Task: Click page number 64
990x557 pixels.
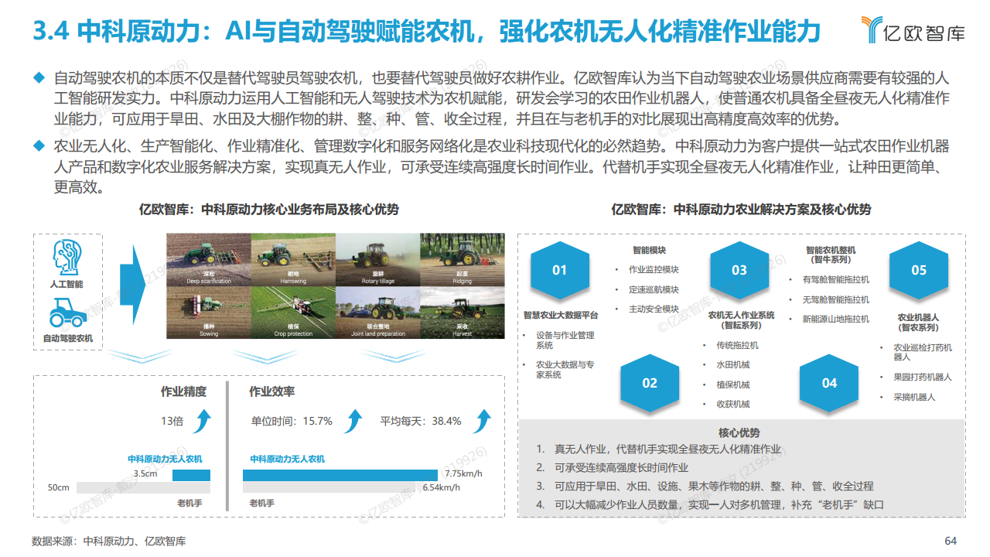Action: click(x=951, y=541)
